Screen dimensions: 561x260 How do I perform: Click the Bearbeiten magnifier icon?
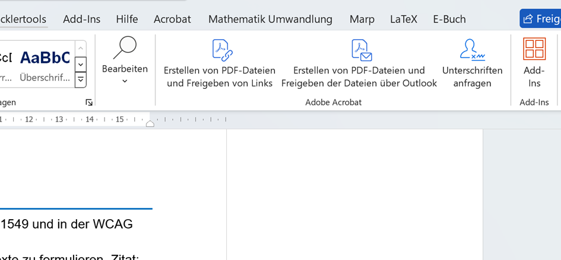pos(125,48)
